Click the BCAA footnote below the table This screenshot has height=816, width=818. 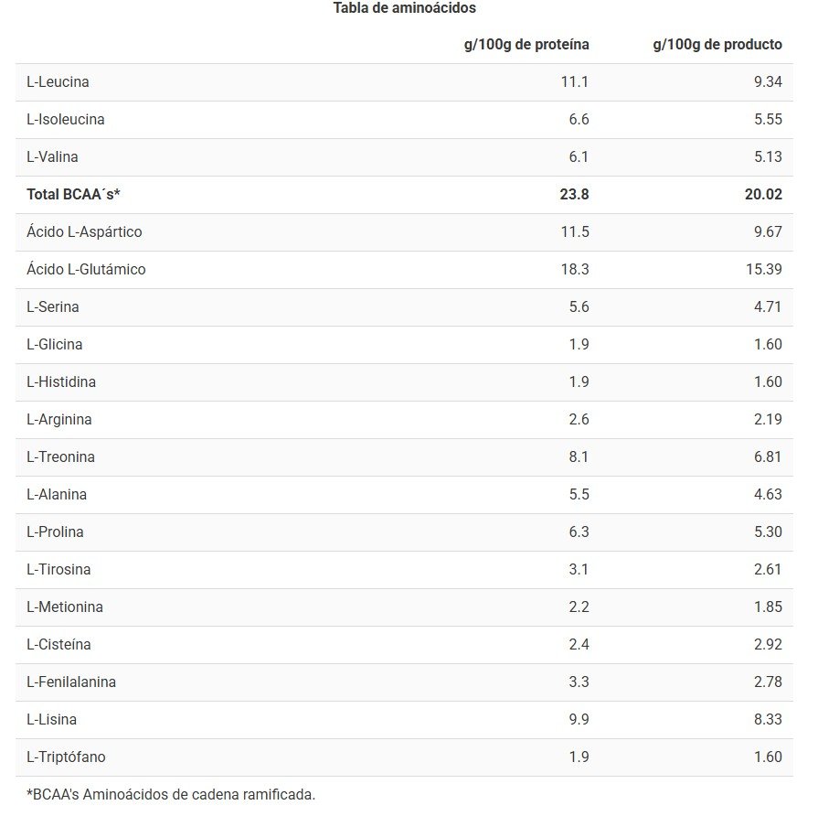pyautogui.click(x=171, y=794)
